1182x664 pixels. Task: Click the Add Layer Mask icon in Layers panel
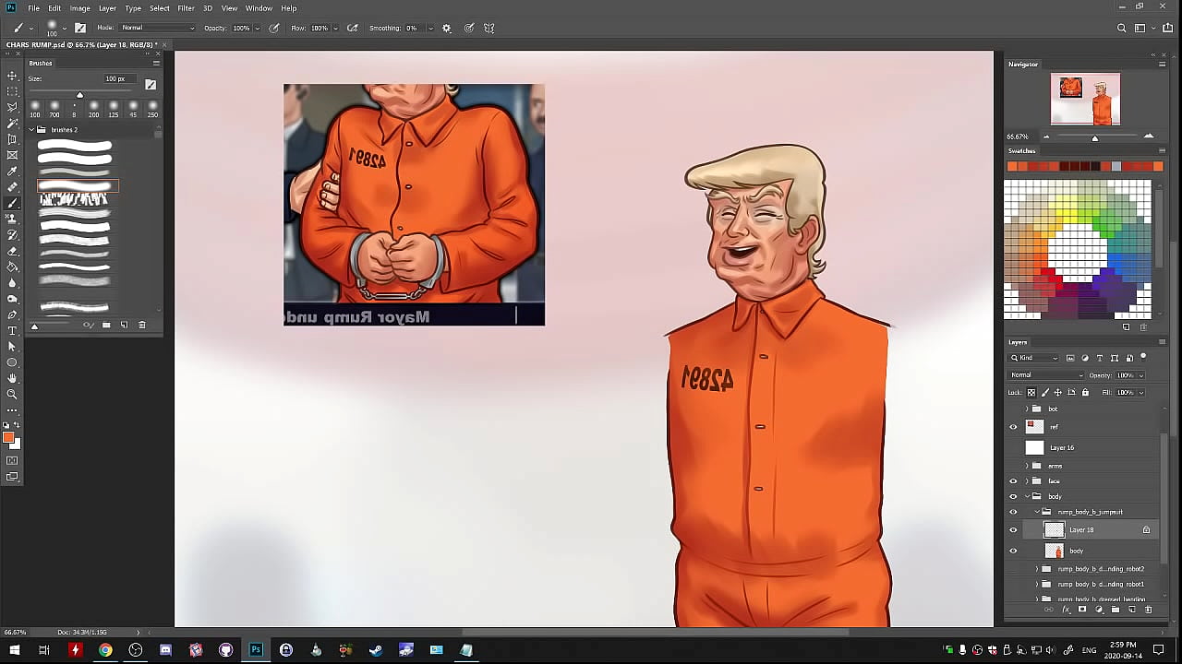[1082, 609]
